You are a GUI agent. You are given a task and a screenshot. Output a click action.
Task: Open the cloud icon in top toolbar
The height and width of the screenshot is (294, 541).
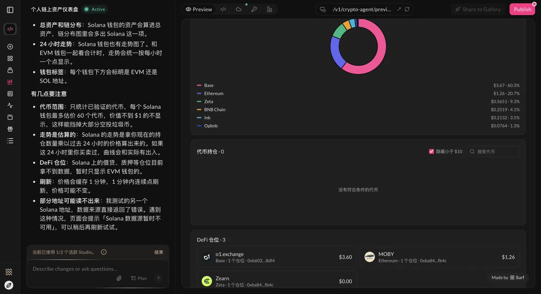pos(238,9)
